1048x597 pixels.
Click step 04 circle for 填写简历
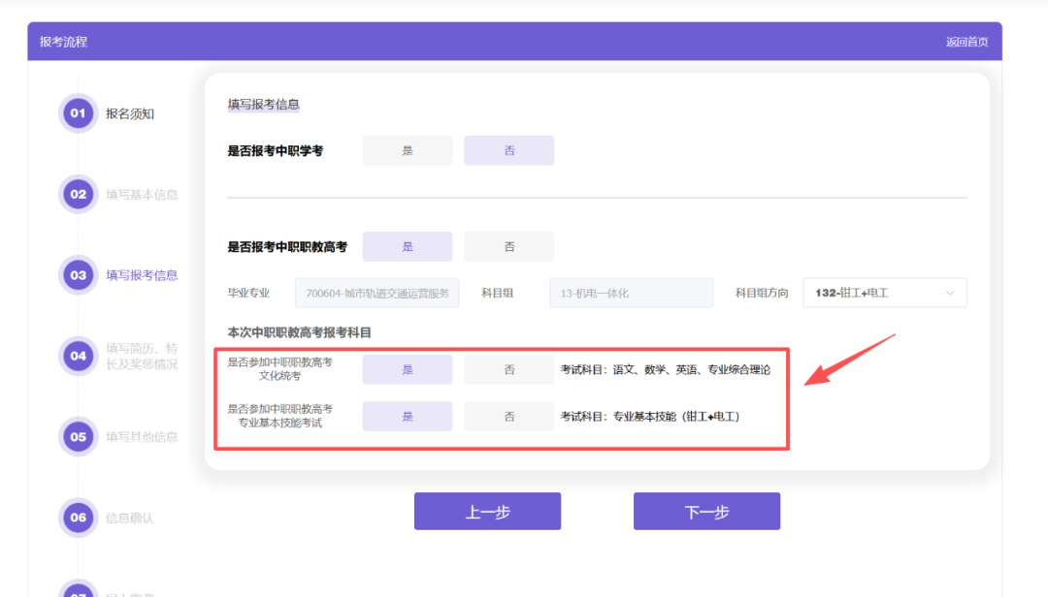point(79,356)
